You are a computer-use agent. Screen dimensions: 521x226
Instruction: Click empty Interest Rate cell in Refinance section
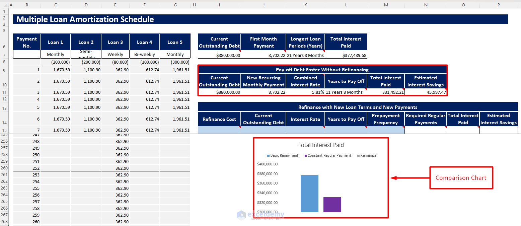[x=305, y=130]
